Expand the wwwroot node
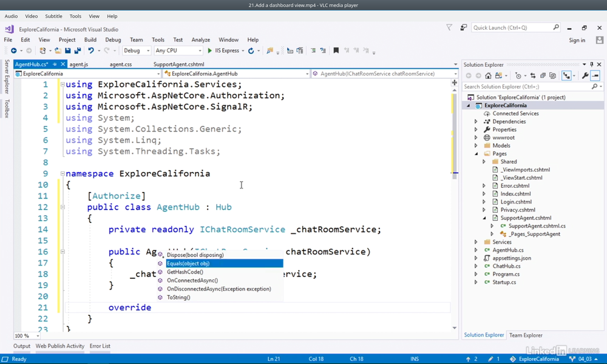The image size is (607, 364). point(476,137)
